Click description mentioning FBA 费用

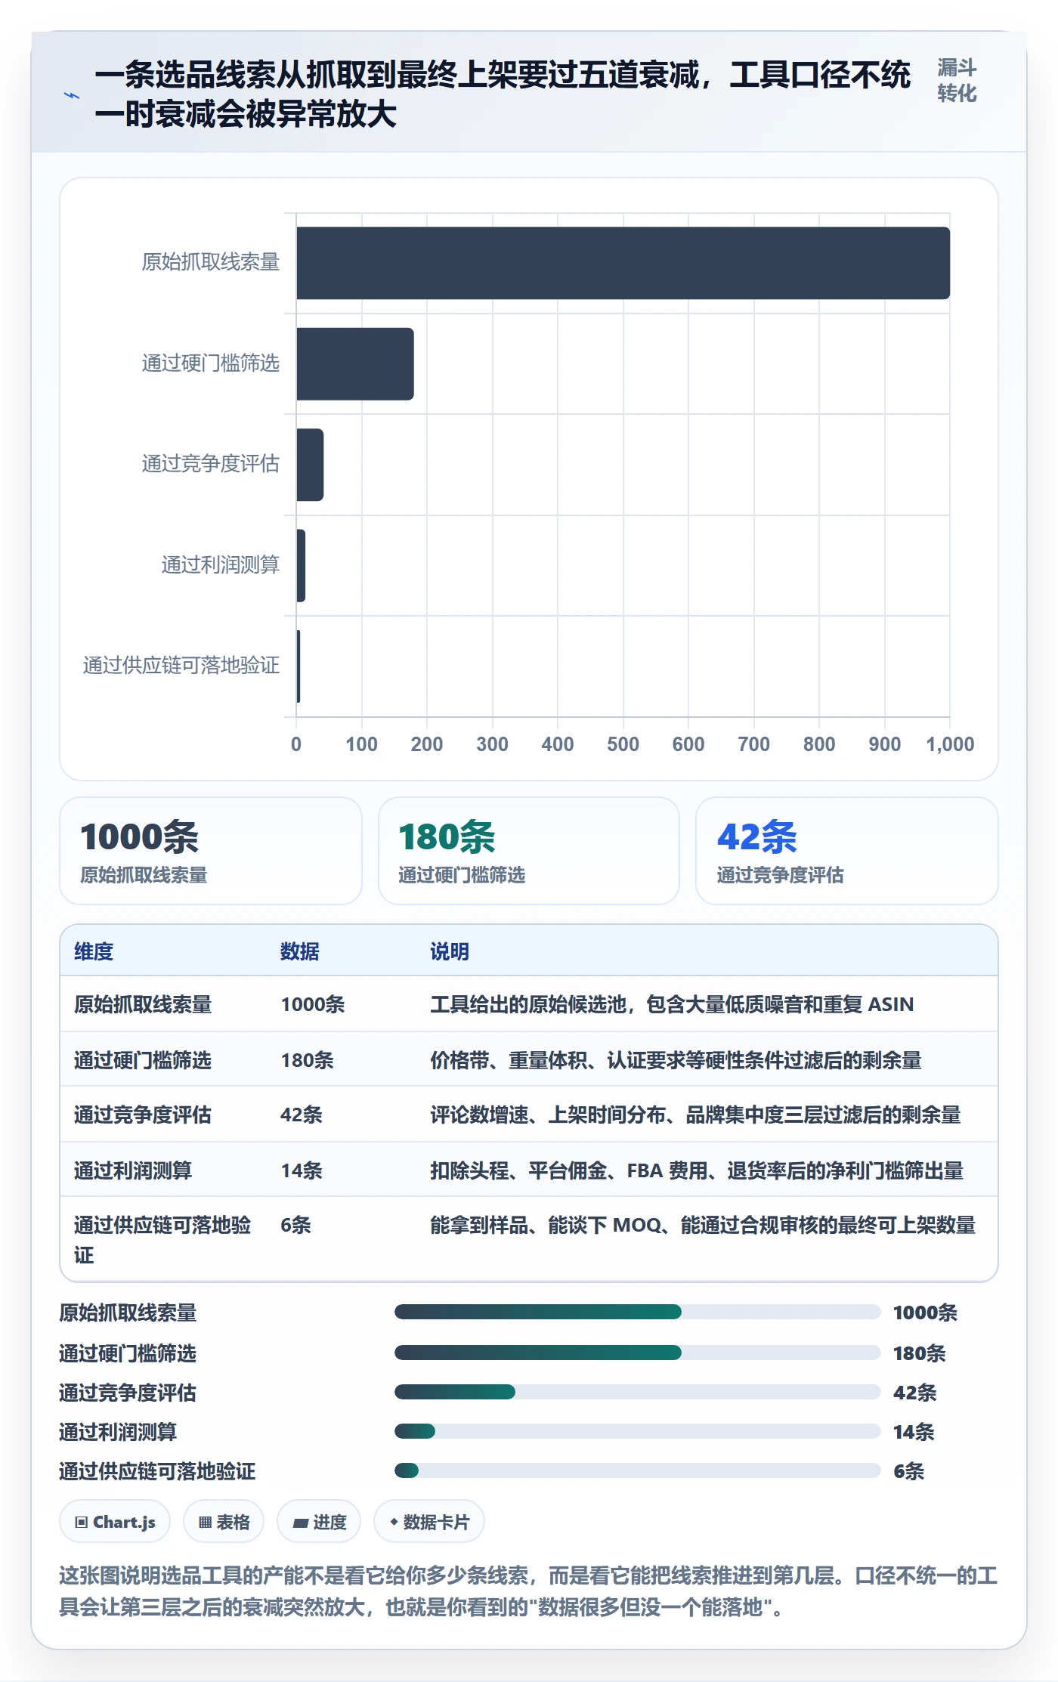[x=697, y=1170]
